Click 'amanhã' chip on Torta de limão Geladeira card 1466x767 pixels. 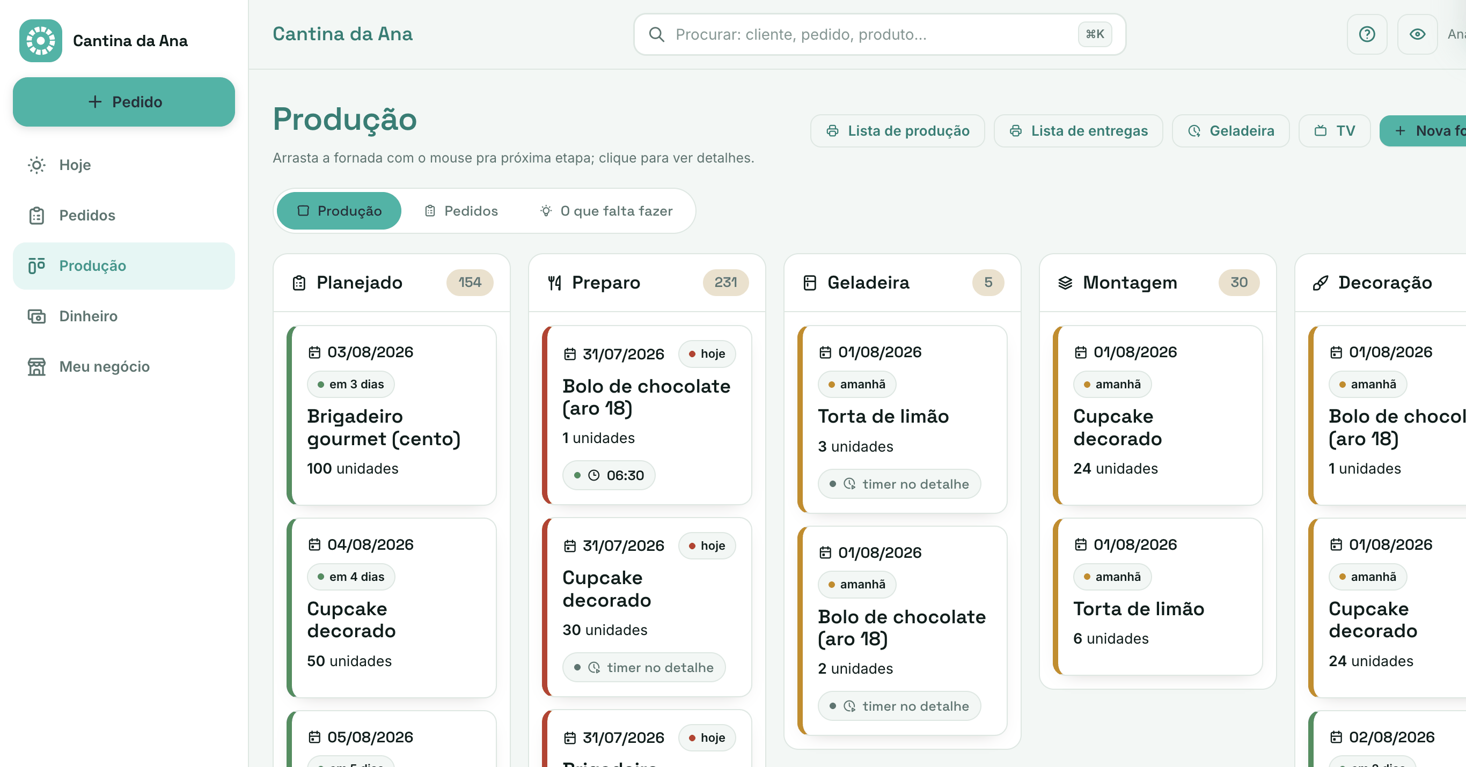pyautogui.click(x=856, y=385)
